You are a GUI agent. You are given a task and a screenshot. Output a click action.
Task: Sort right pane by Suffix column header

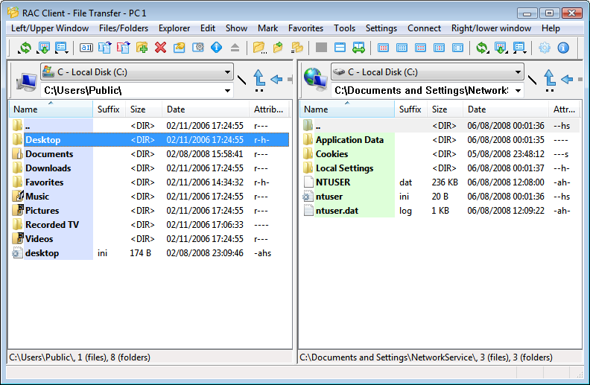point(410,109)
